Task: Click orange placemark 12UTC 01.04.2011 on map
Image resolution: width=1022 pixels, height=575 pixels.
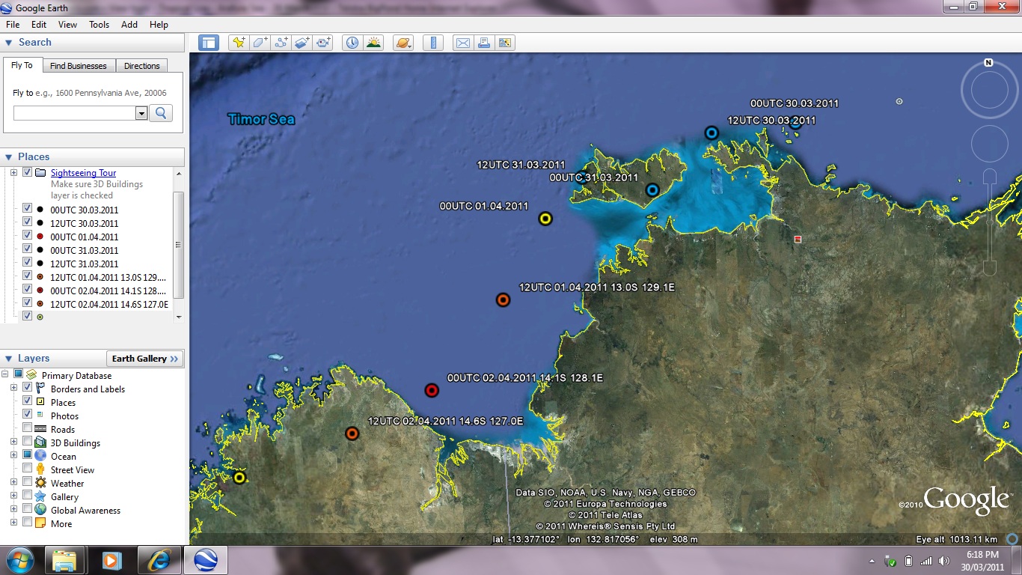Action: 504,300
